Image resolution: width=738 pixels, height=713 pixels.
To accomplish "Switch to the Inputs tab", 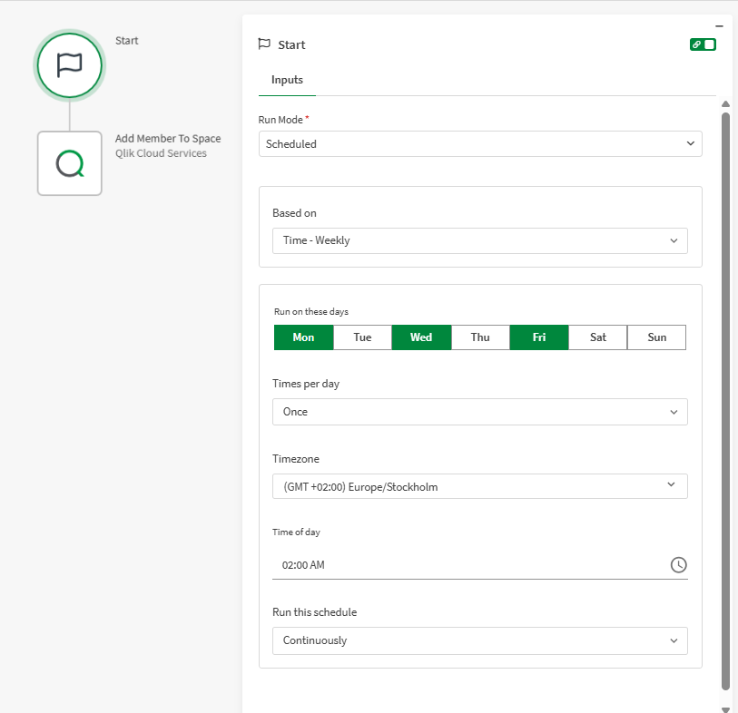I will click(287, 80).
